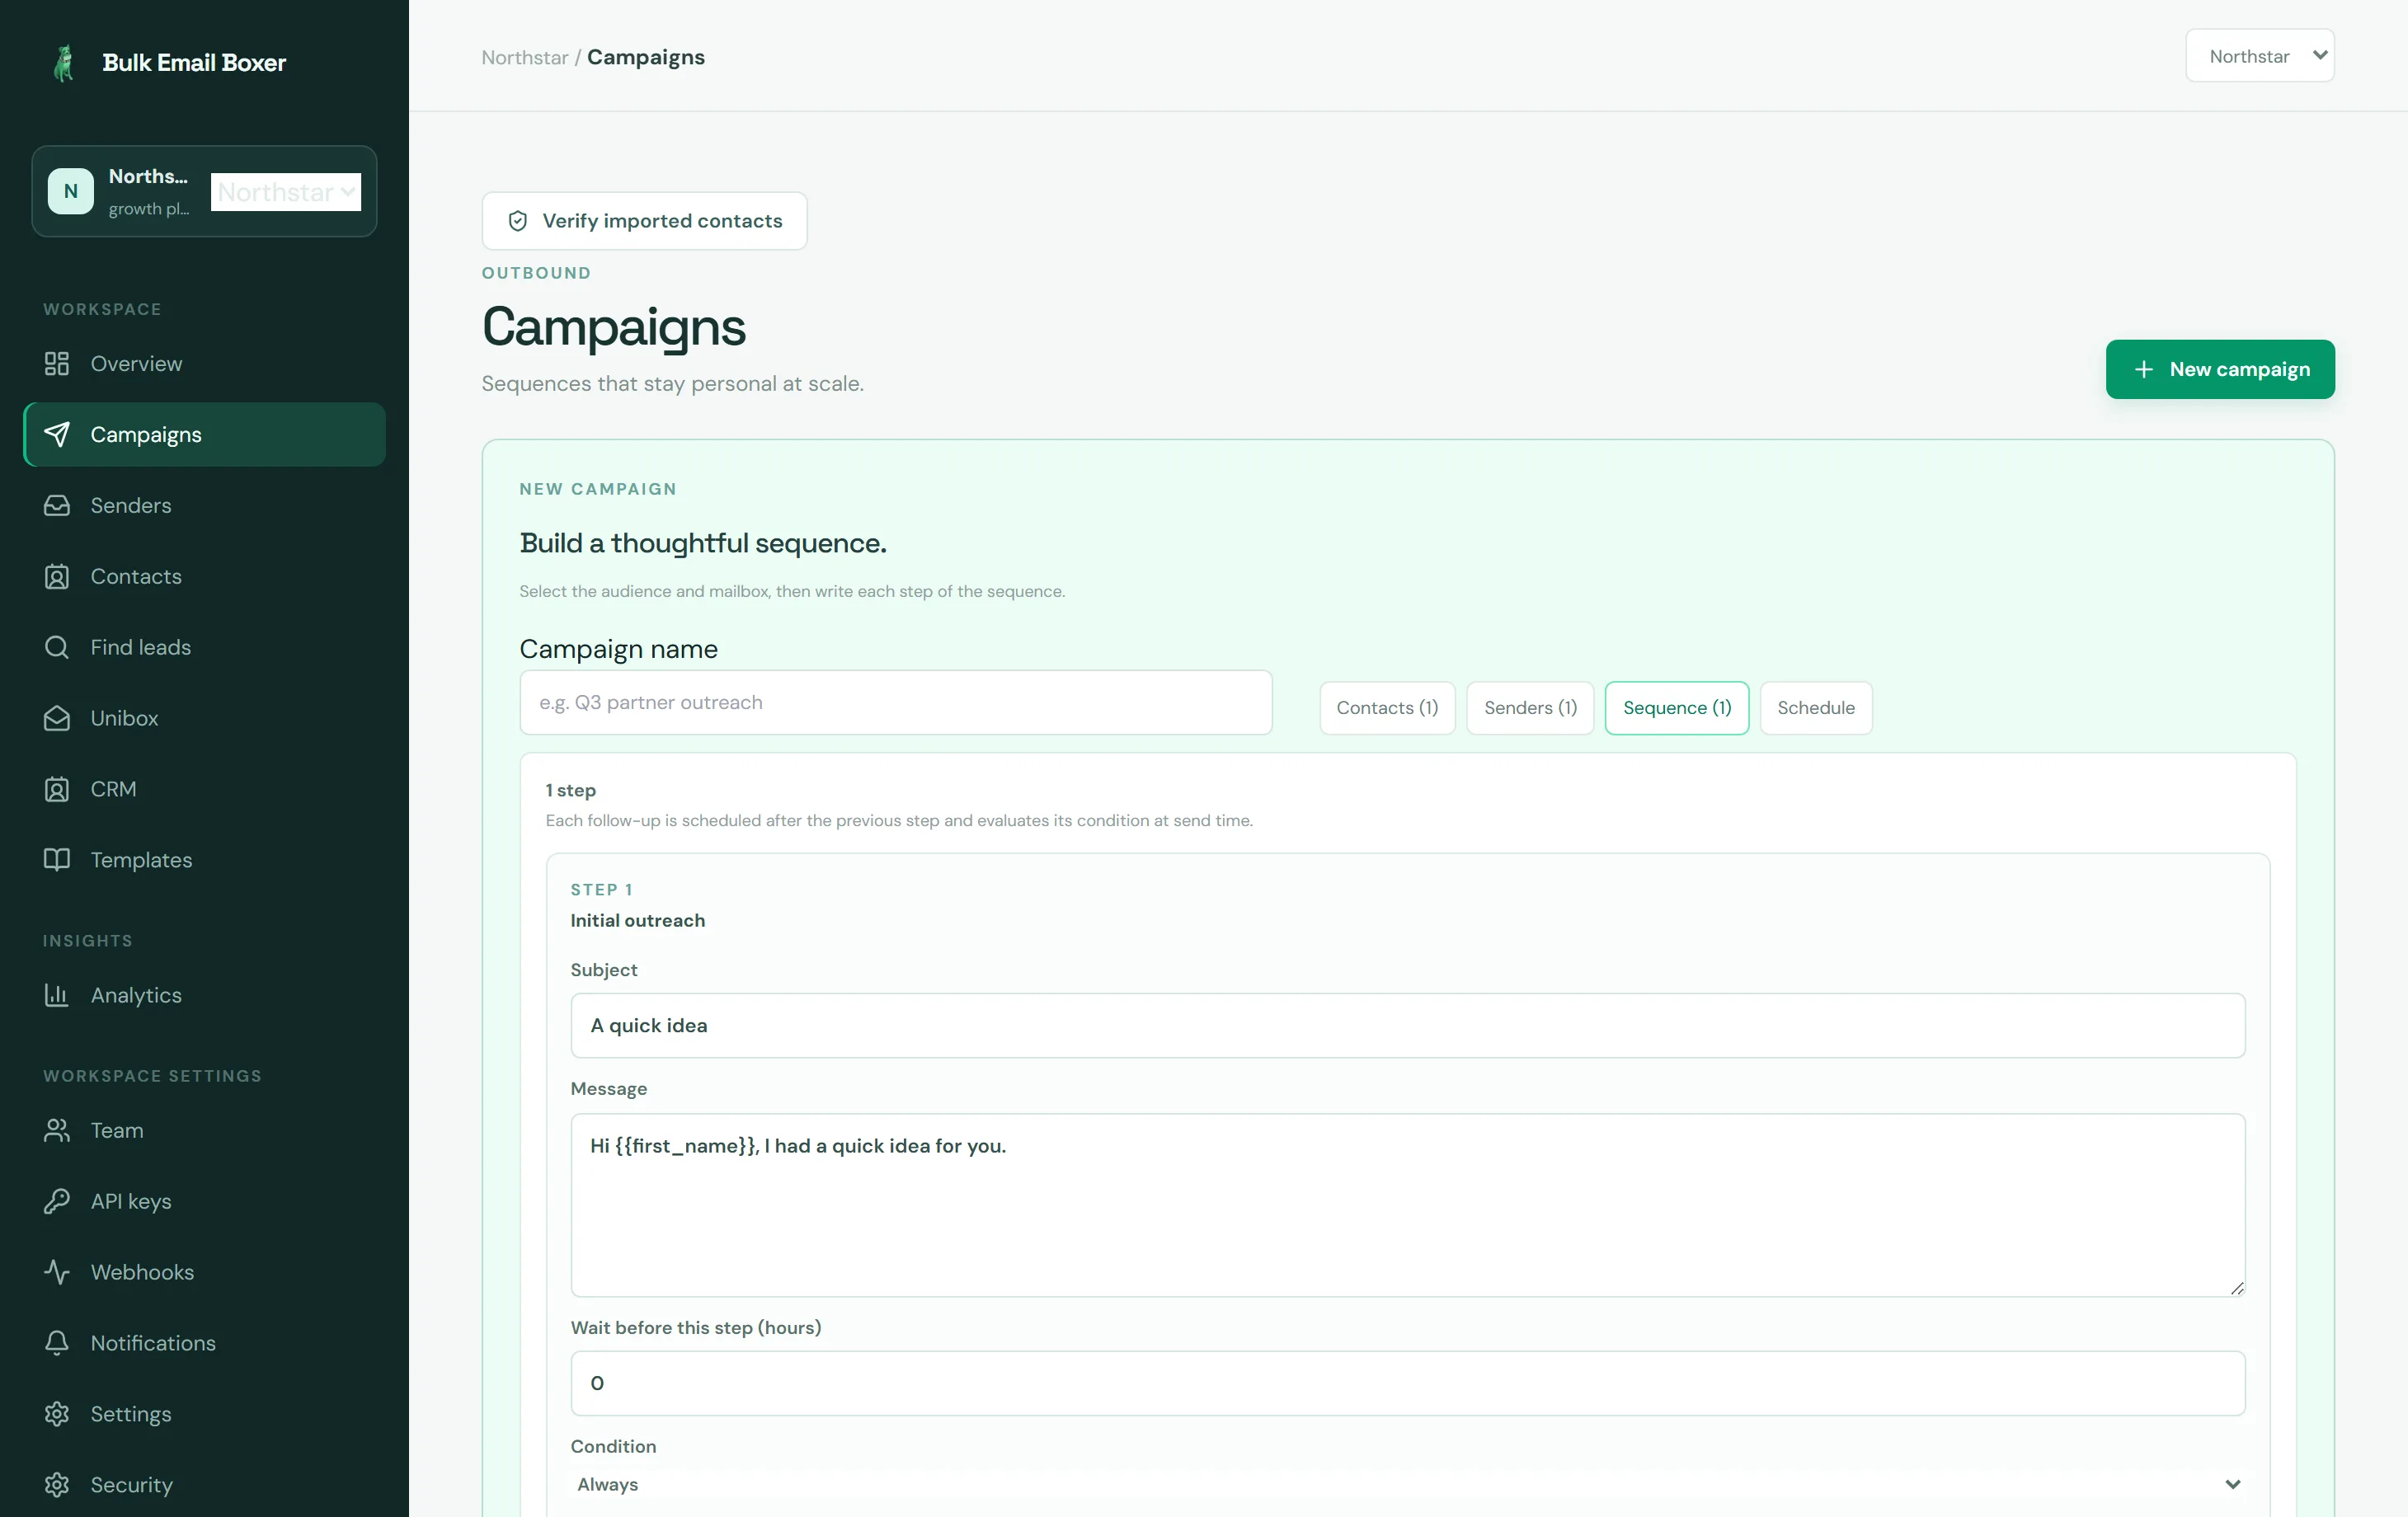Click the Settings gear icon
This screenshot has width=2408, height=1517.
[x=57, y=1414]
